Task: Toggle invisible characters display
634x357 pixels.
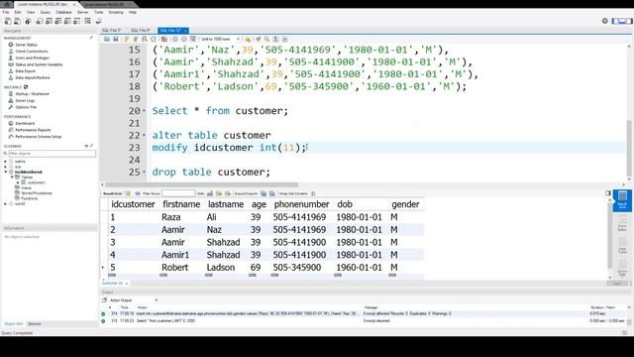Action: 275,40
